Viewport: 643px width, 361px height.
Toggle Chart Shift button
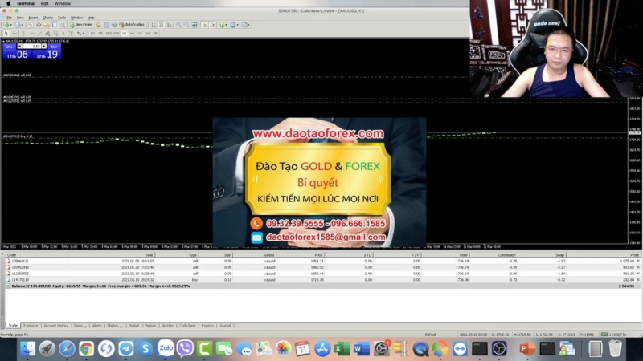click(212, 25)
